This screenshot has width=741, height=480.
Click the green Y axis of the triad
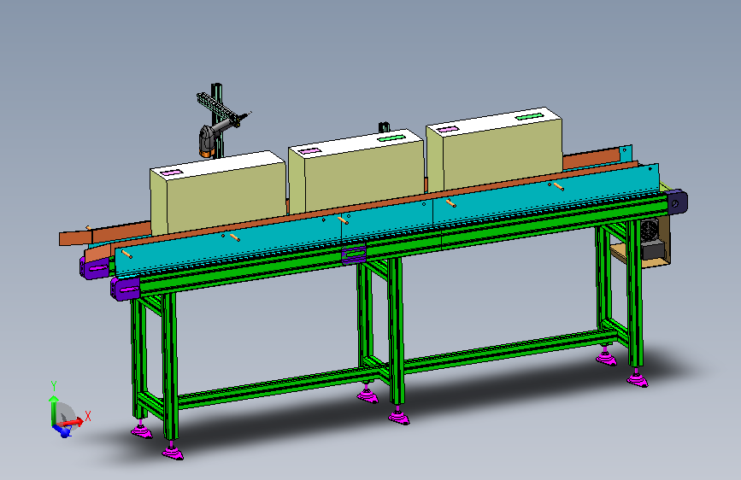click(x=53, y=410)
